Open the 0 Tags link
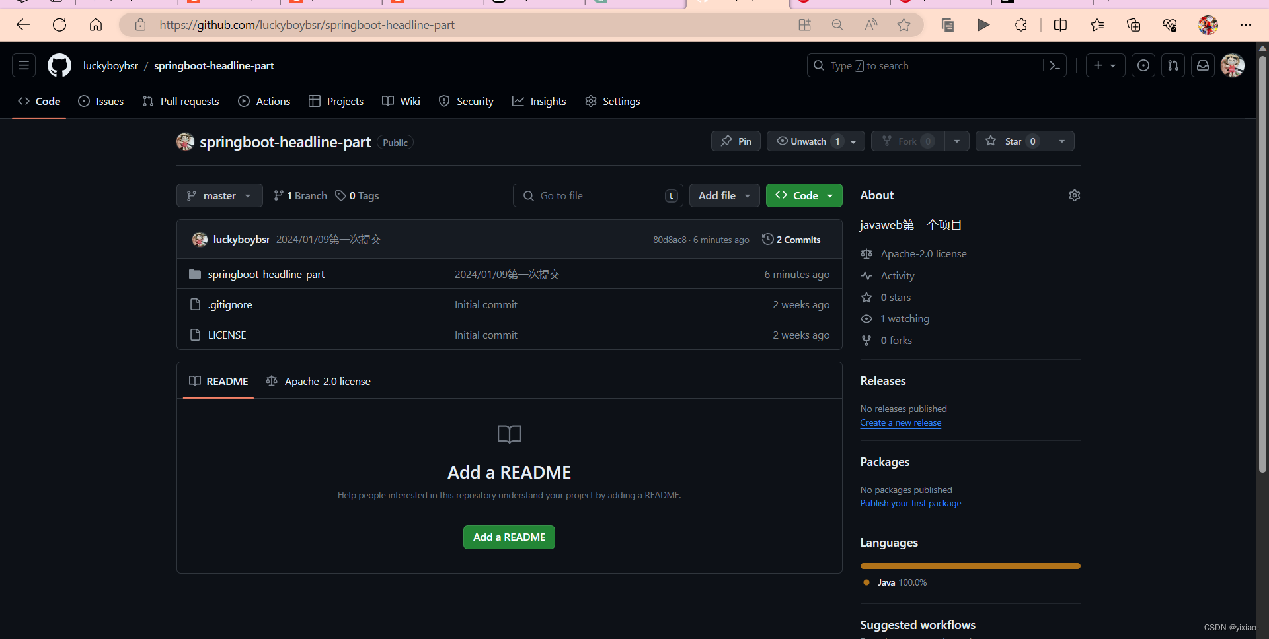The image size is (1269, 639). pyautogui.click(x=357, y=195)
